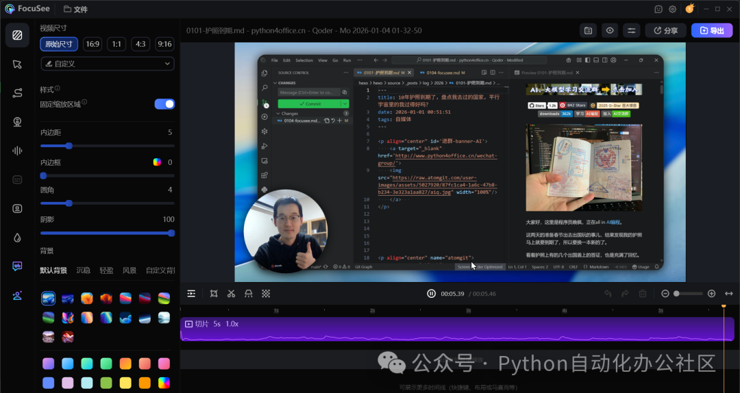
Task: Switch to the 沉稳 background tab
Action: click(83, 270)
